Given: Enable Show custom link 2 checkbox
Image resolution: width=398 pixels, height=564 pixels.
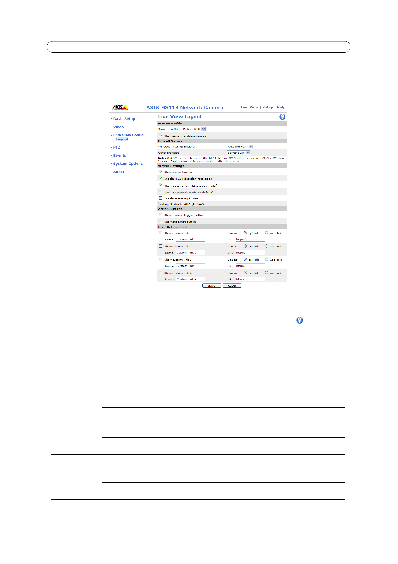Looking at the screenshot, I should (x=161, y=246).
